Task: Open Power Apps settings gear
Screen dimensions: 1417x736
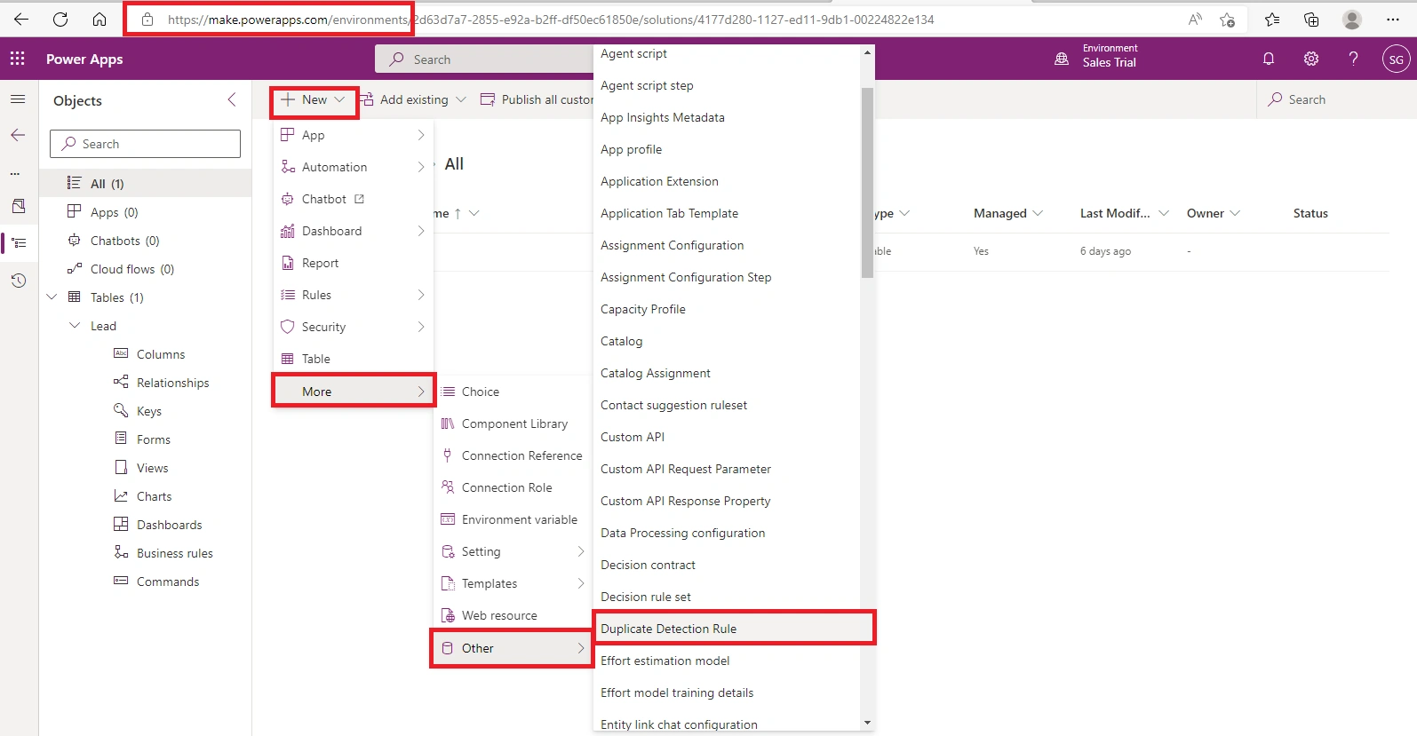Action: point(1311,59)
